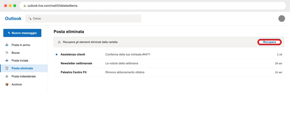Click the trash bin icon
Viewport: 290px width, 116px height.
(7, 68)
